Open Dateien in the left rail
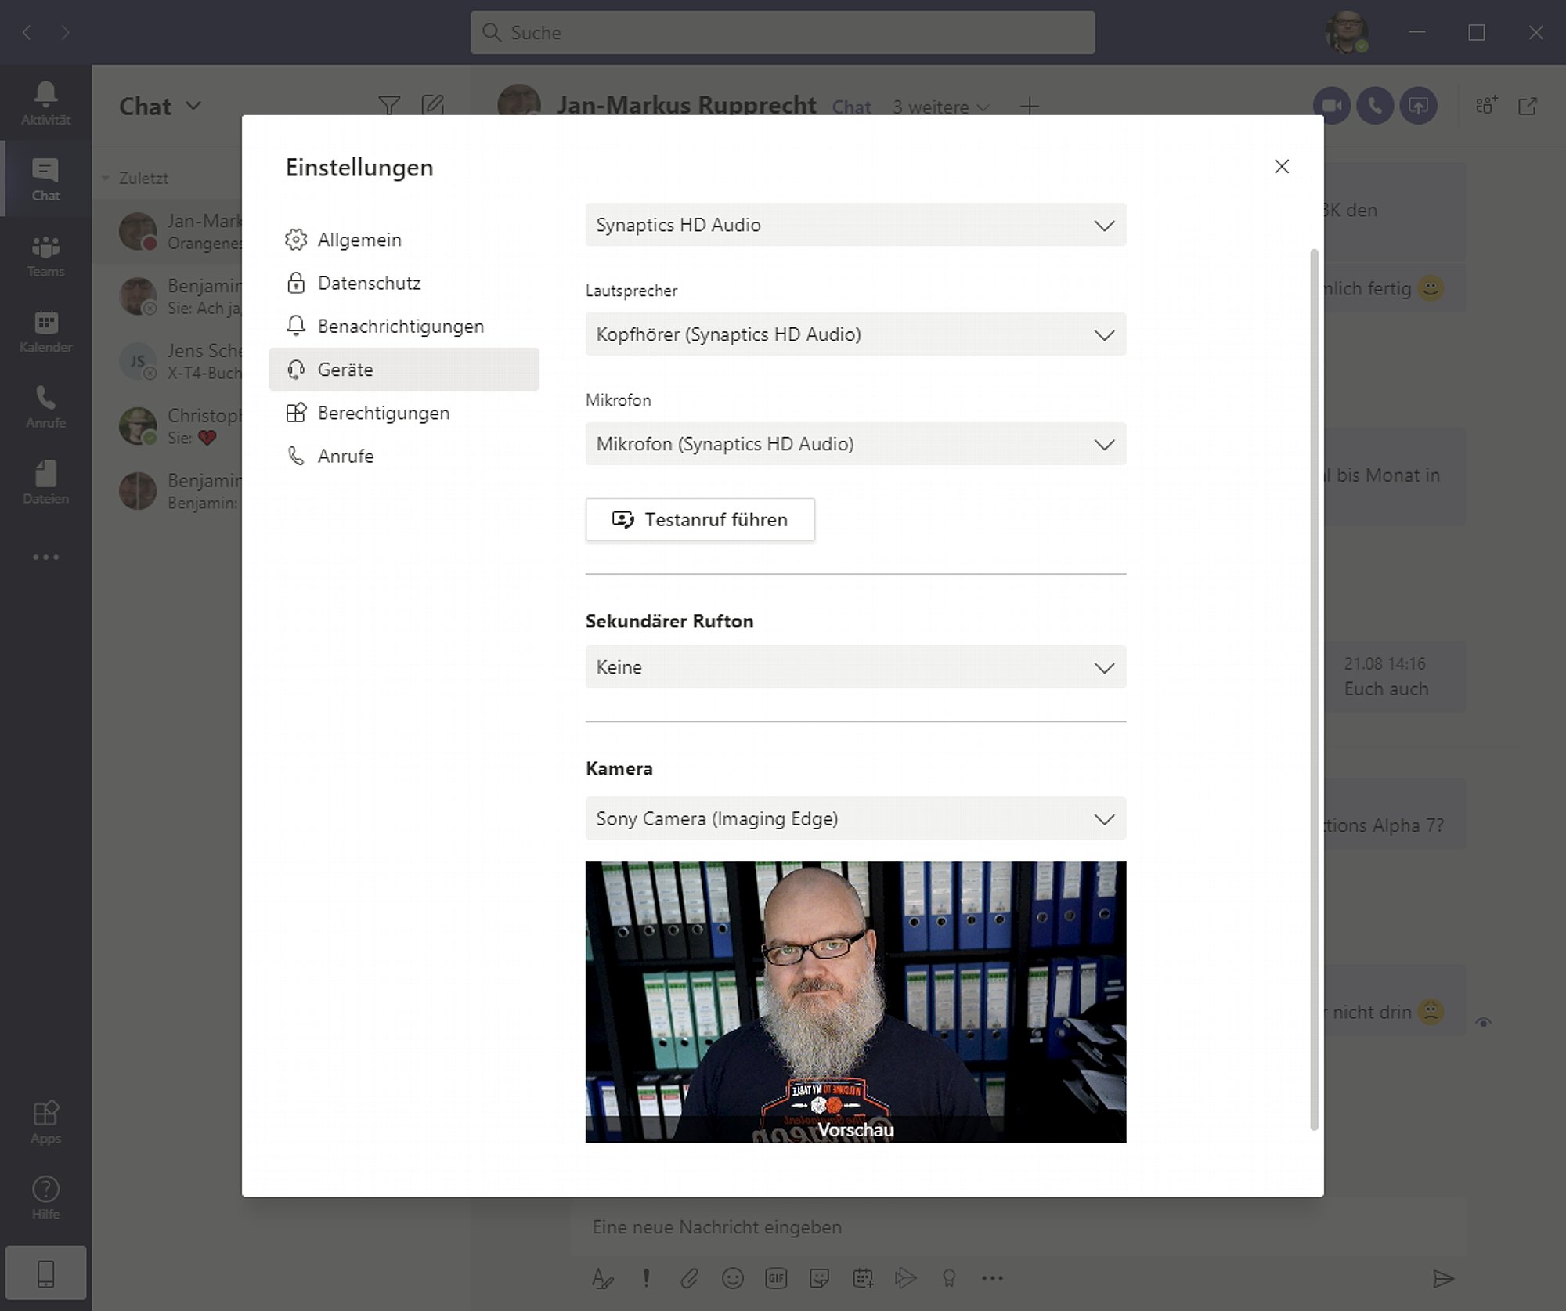The image size is (1566, 1311). coord(45,482)
